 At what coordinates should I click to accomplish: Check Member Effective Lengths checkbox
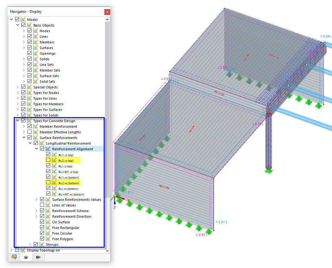point(29,132)
